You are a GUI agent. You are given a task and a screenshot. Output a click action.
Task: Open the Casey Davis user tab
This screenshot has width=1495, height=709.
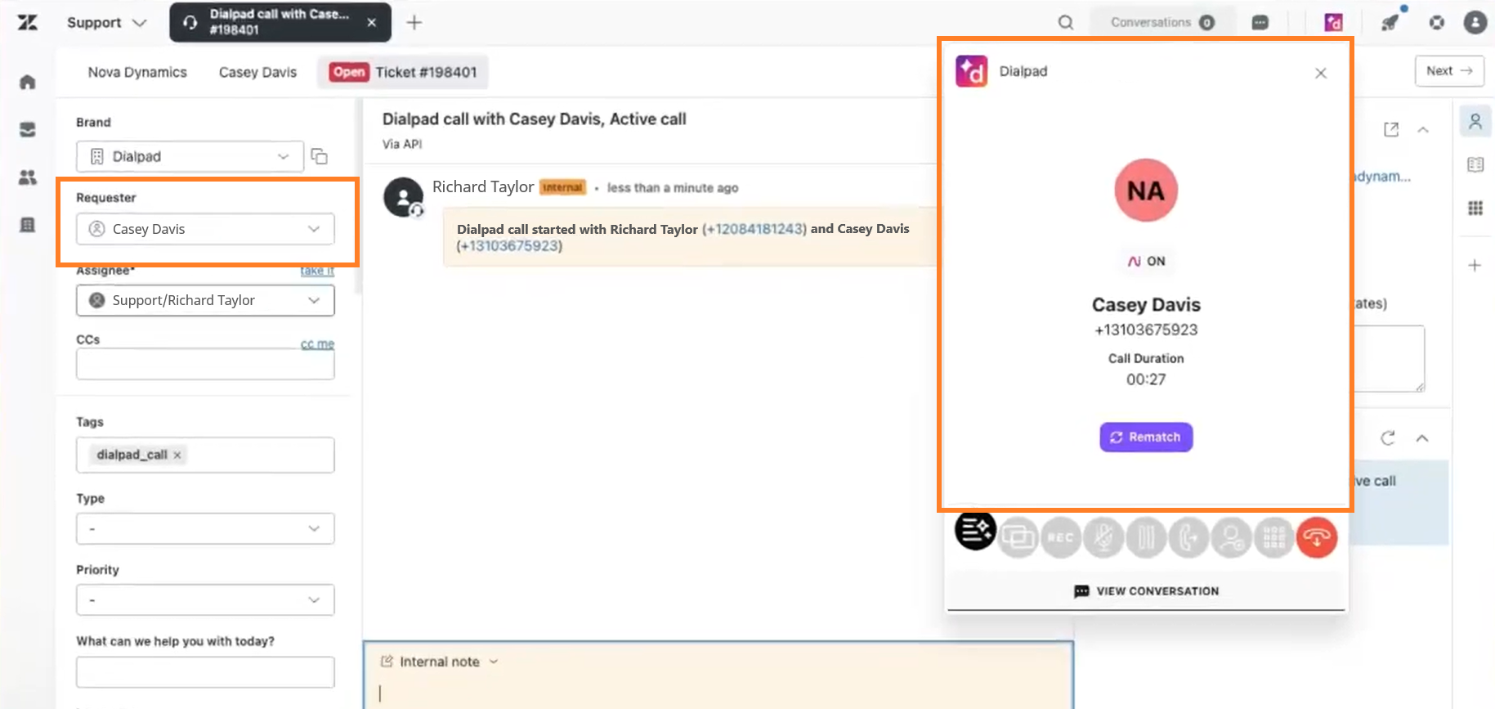coord(257,72)
